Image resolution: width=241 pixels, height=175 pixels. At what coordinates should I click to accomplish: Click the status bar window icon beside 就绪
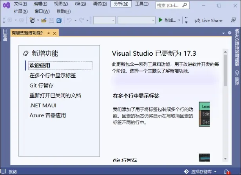4,171
